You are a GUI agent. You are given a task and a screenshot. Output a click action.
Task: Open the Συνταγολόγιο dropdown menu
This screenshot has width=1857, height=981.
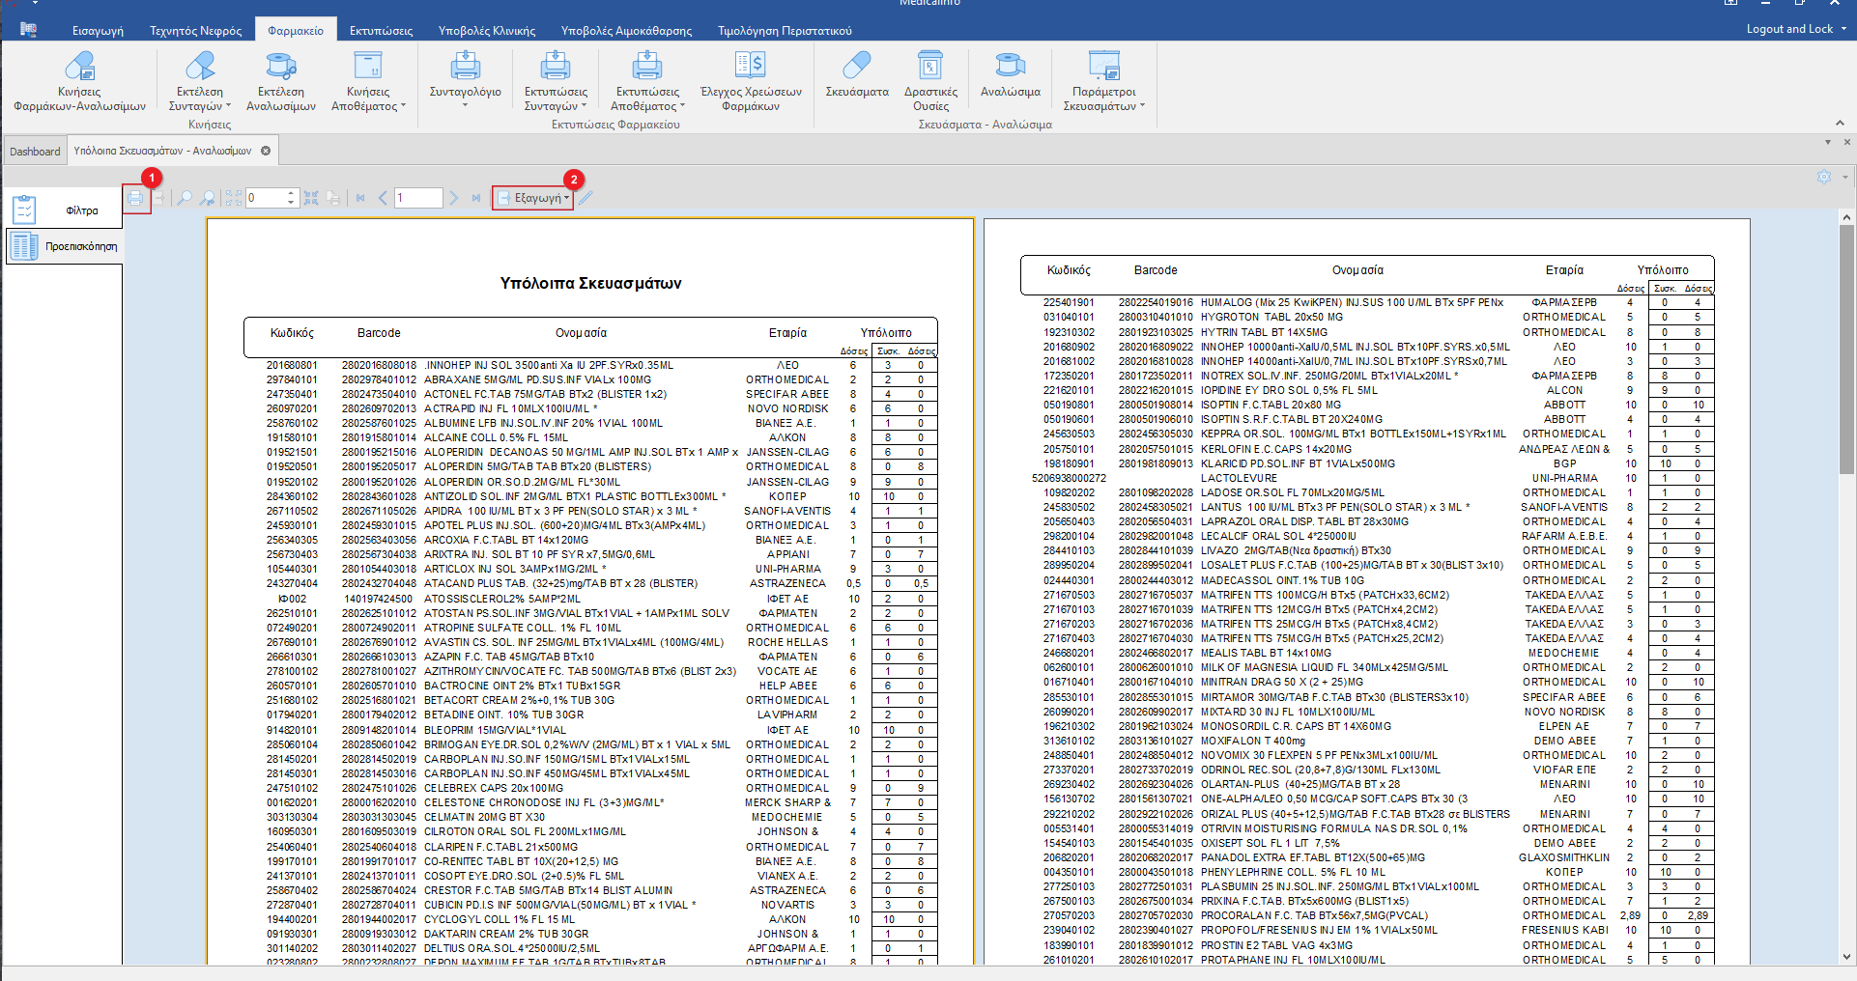[465, 83]
